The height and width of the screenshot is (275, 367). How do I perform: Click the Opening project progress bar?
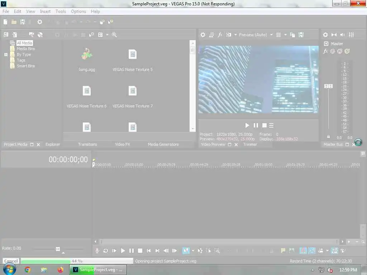tap(77, 261)
